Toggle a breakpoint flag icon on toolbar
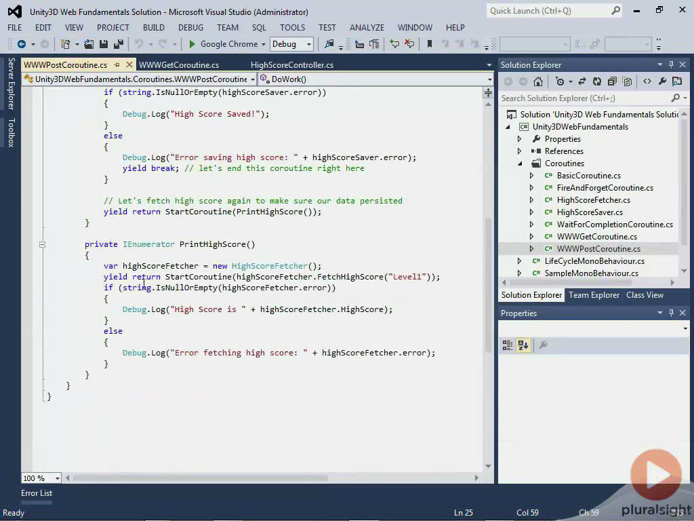Viewport: 694px width, 521px height. [x=431, y=43]
